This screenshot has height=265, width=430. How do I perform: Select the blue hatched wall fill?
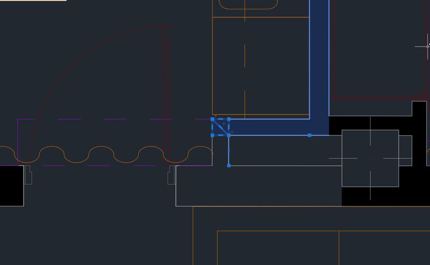coord(319,68)
